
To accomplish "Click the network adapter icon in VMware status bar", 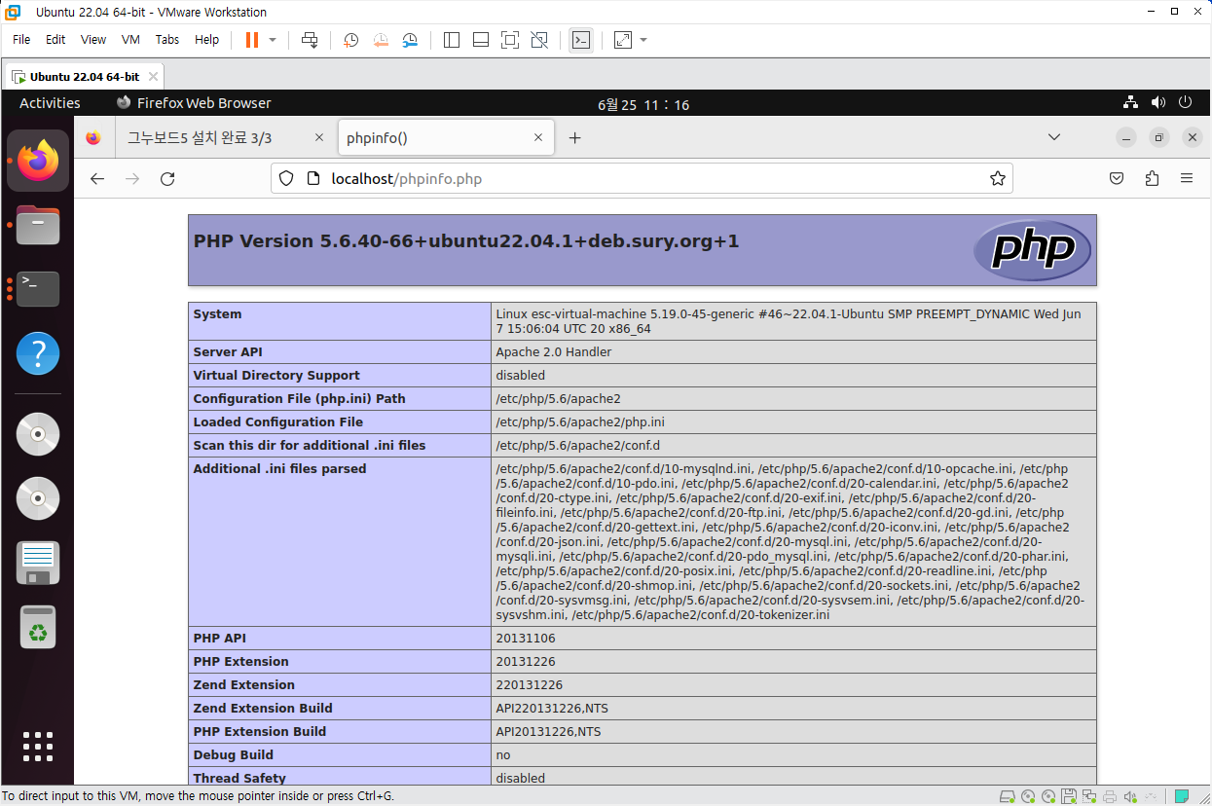I will [1088, 796].
